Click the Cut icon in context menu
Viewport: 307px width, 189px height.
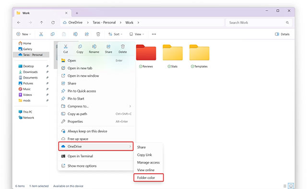click(x=66, y=47)
